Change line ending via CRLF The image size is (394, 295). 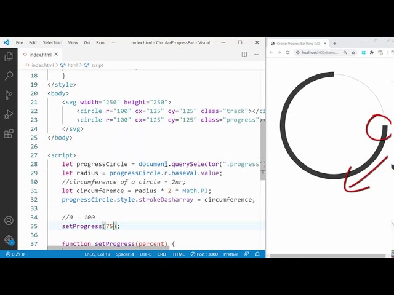pyautogui.click(x=162, y=254)
